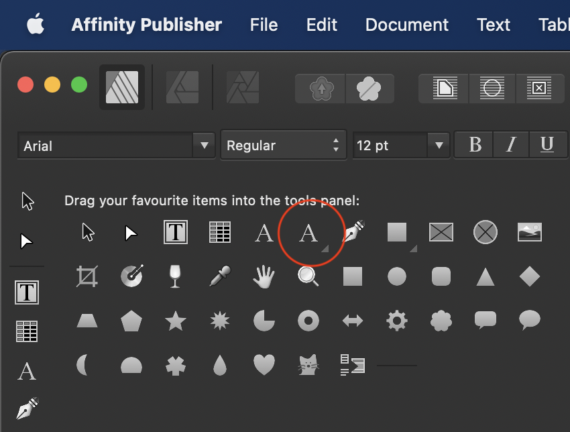The height and width of the screenshot is (432, 570).
Task: Choose the Star shape tool
Action: pos(175,321)
